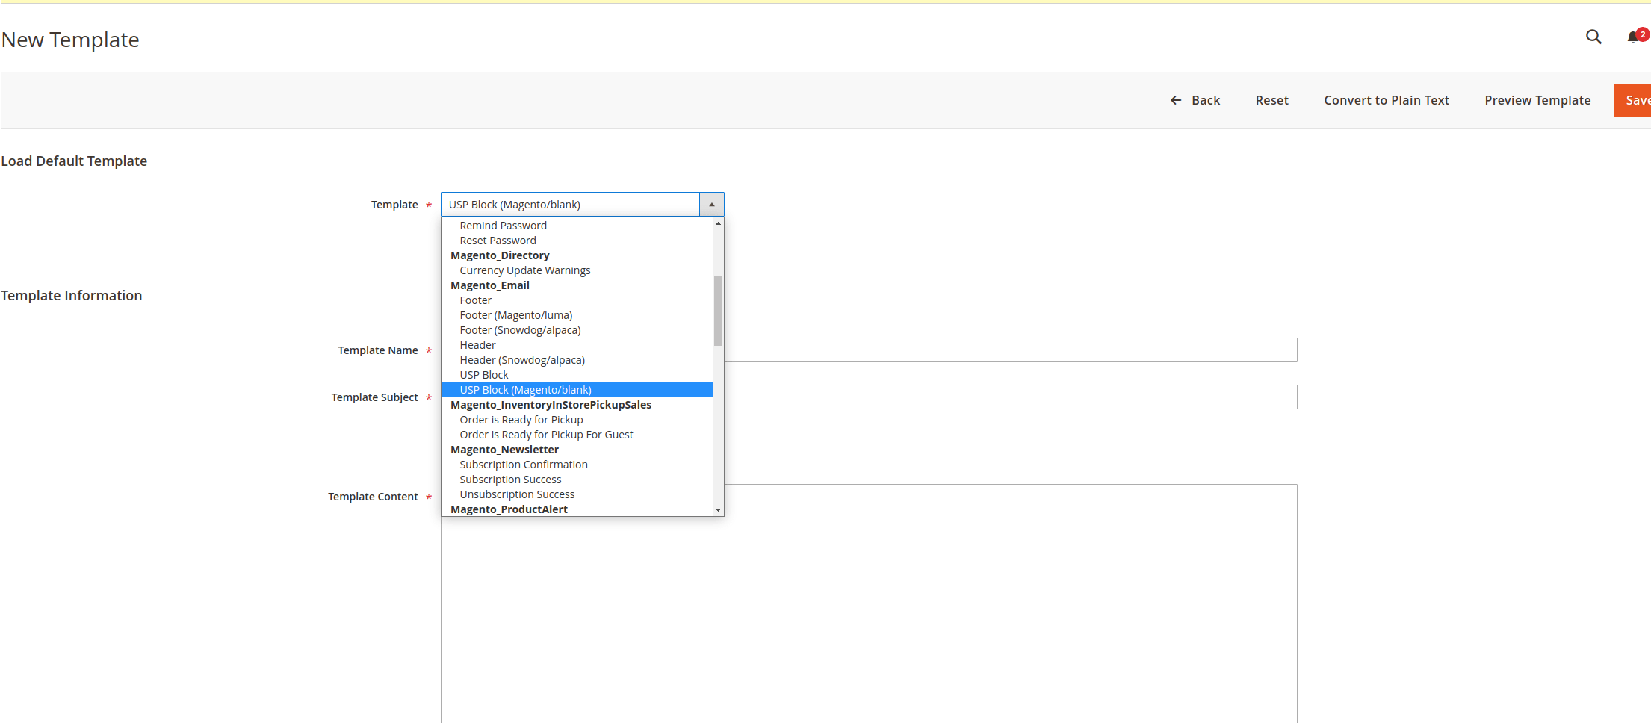This screenshot has height=723, width=1651.
Task: Click the Reset link
Action: coord(1272,99)
